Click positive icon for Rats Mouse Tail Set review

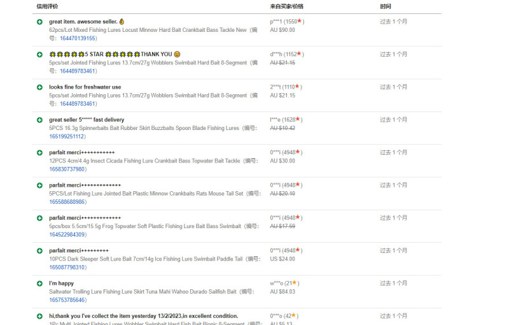click(x=39, y=185)
